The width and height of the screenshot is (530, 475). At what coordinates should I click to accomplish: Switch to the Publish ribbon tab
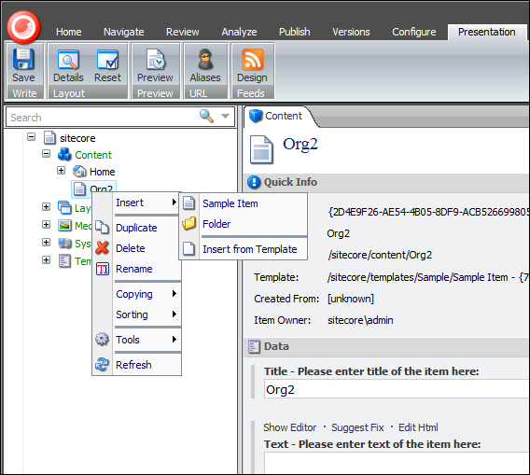295,32
